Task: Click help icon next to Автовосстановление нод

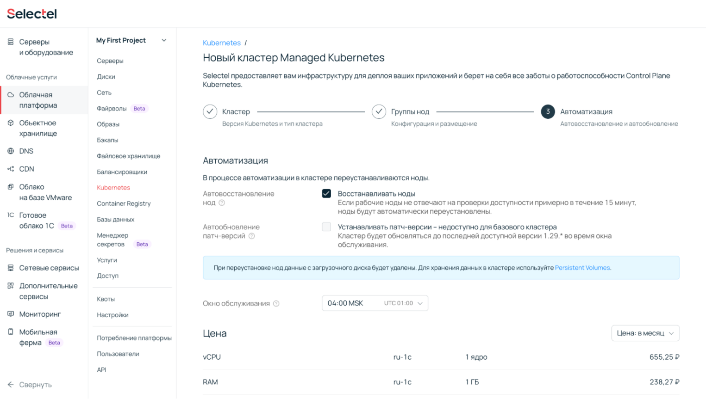Action: coord(222,203)
